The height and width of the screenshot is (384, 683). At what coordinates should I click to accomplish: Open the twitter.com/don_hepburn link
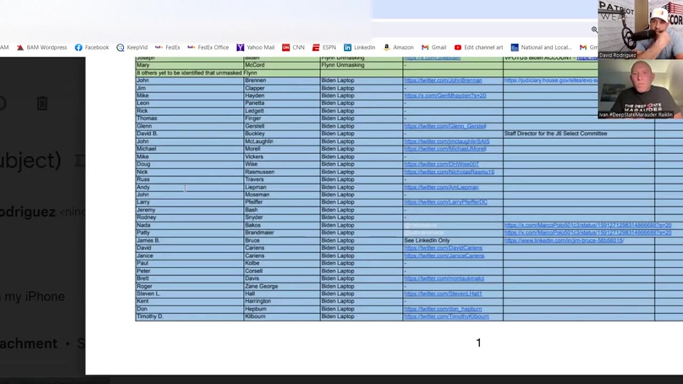coord(443,309)
